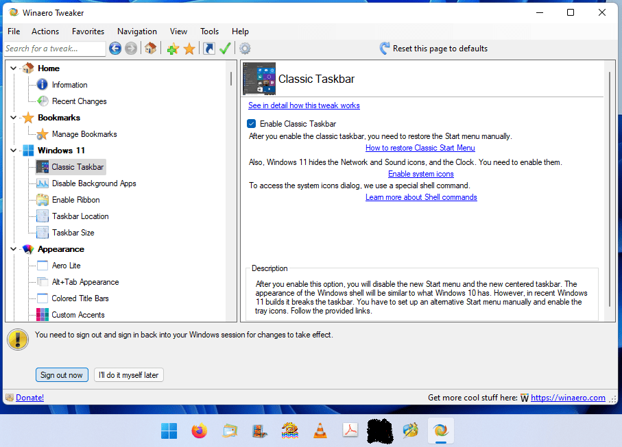Click the Information tree icon
The height and width of the screenshot is (447, 622).
click(43, 85)
